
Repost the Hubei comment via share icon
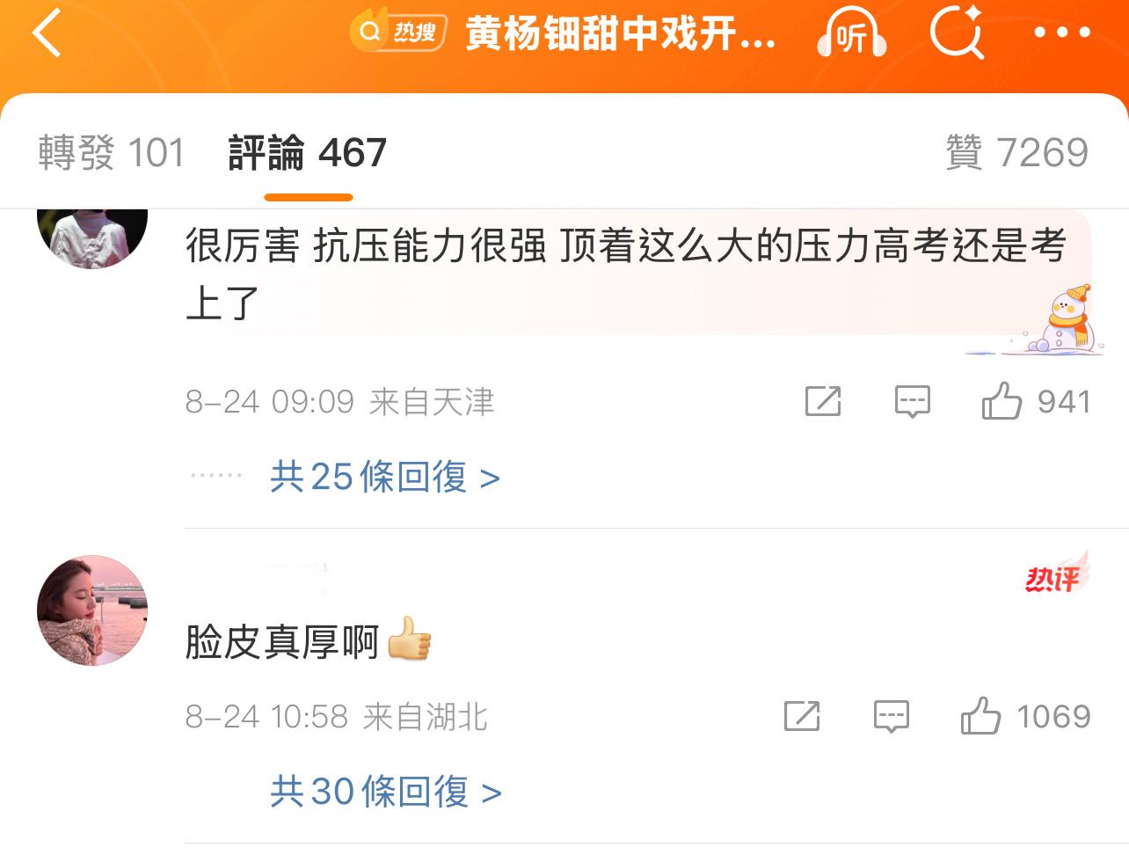click(802, 717)
